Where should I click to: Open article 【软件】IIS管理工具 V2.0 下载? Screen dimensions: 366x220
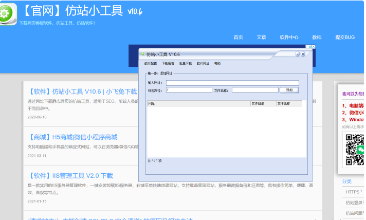(x=70, y=176)
